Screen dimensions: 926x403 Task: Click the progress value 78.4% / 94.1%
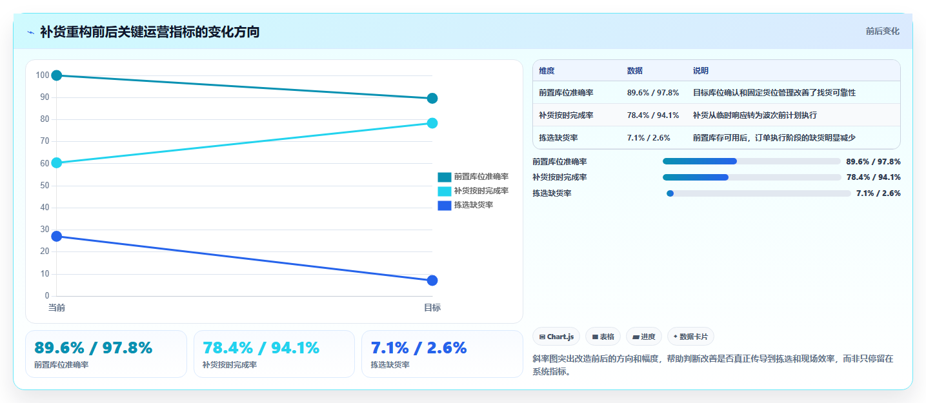coord(873,177)
